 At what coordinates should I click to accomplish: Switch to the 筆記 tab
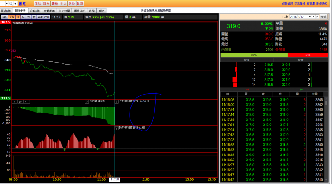101,11
